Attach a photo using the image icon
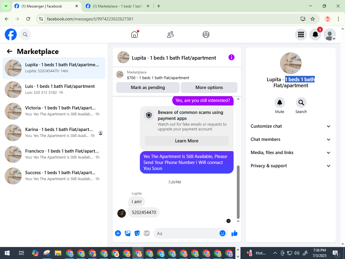Screen dimensions: 345x259 128,233
